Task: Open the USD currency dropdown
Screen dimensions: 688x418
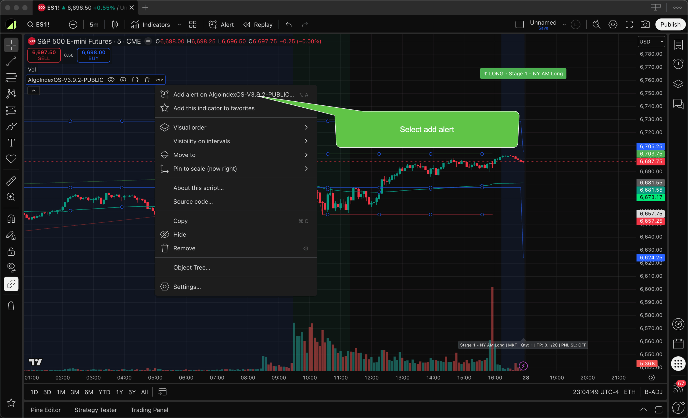Action: [651, 42]
